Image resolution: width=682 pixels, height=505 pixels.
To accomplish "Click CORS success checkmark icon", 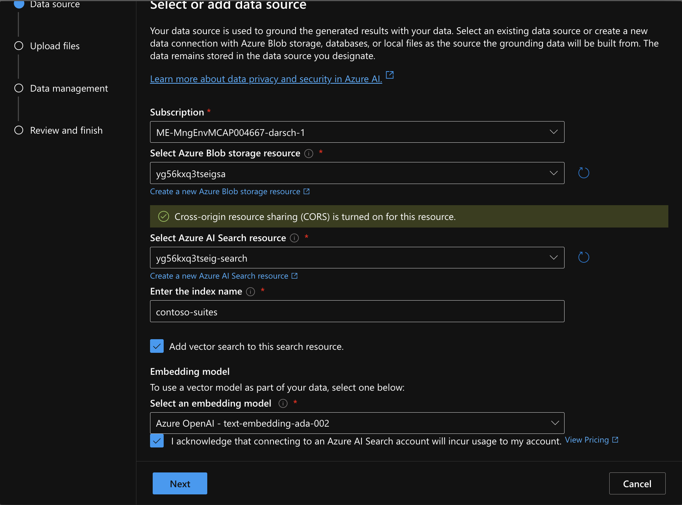I will [163, 217].
